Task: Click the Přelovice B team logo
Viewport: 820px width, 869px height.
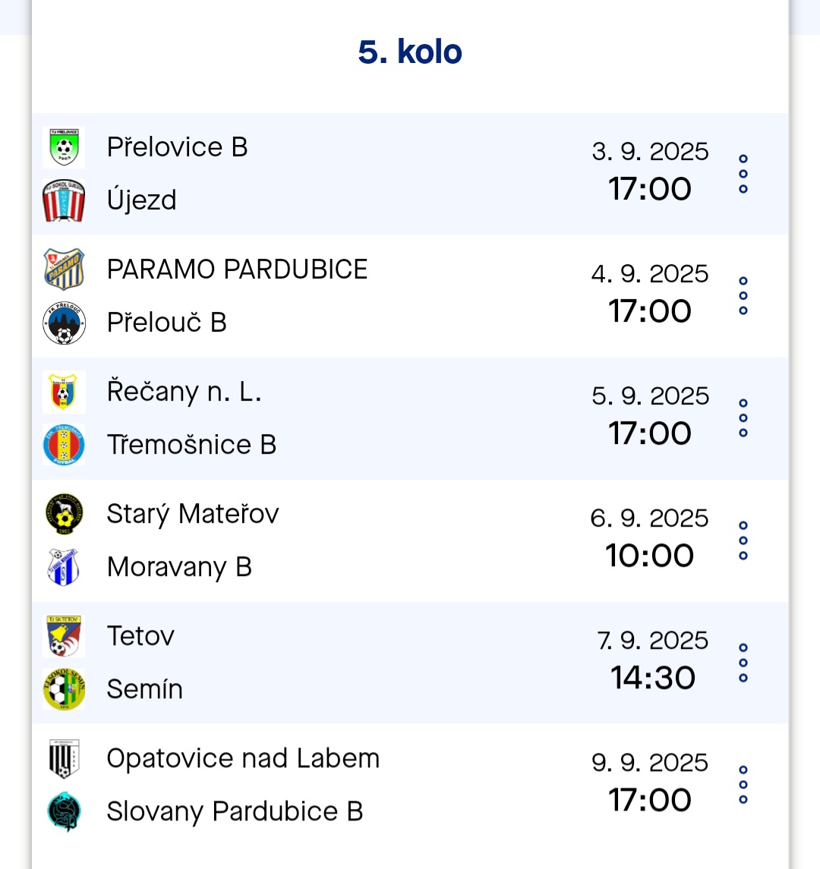Action: click(64, 147)
